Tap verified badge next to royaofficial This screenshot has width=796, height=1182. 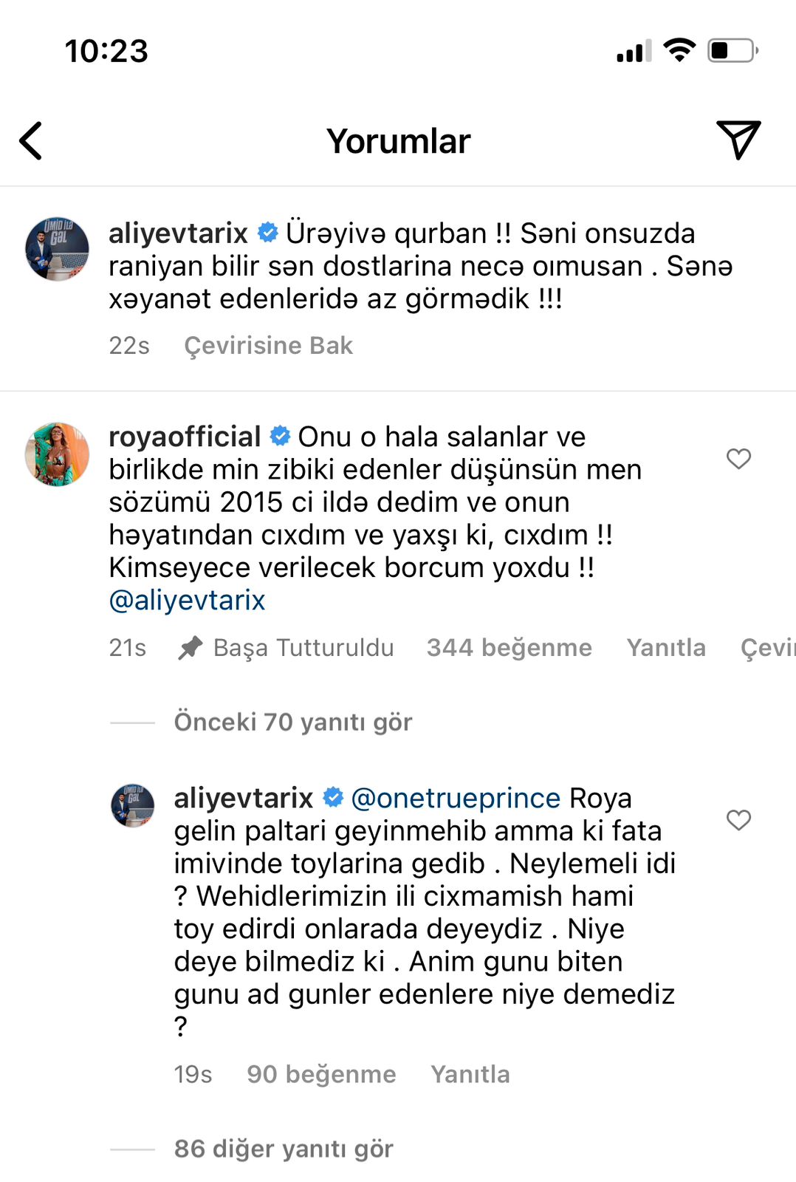click(280, 436)
